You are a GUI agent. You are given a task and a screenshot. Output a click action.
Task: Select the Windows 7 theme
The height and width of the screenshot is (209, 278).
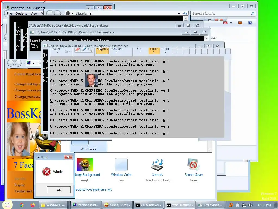pos(89,146)
